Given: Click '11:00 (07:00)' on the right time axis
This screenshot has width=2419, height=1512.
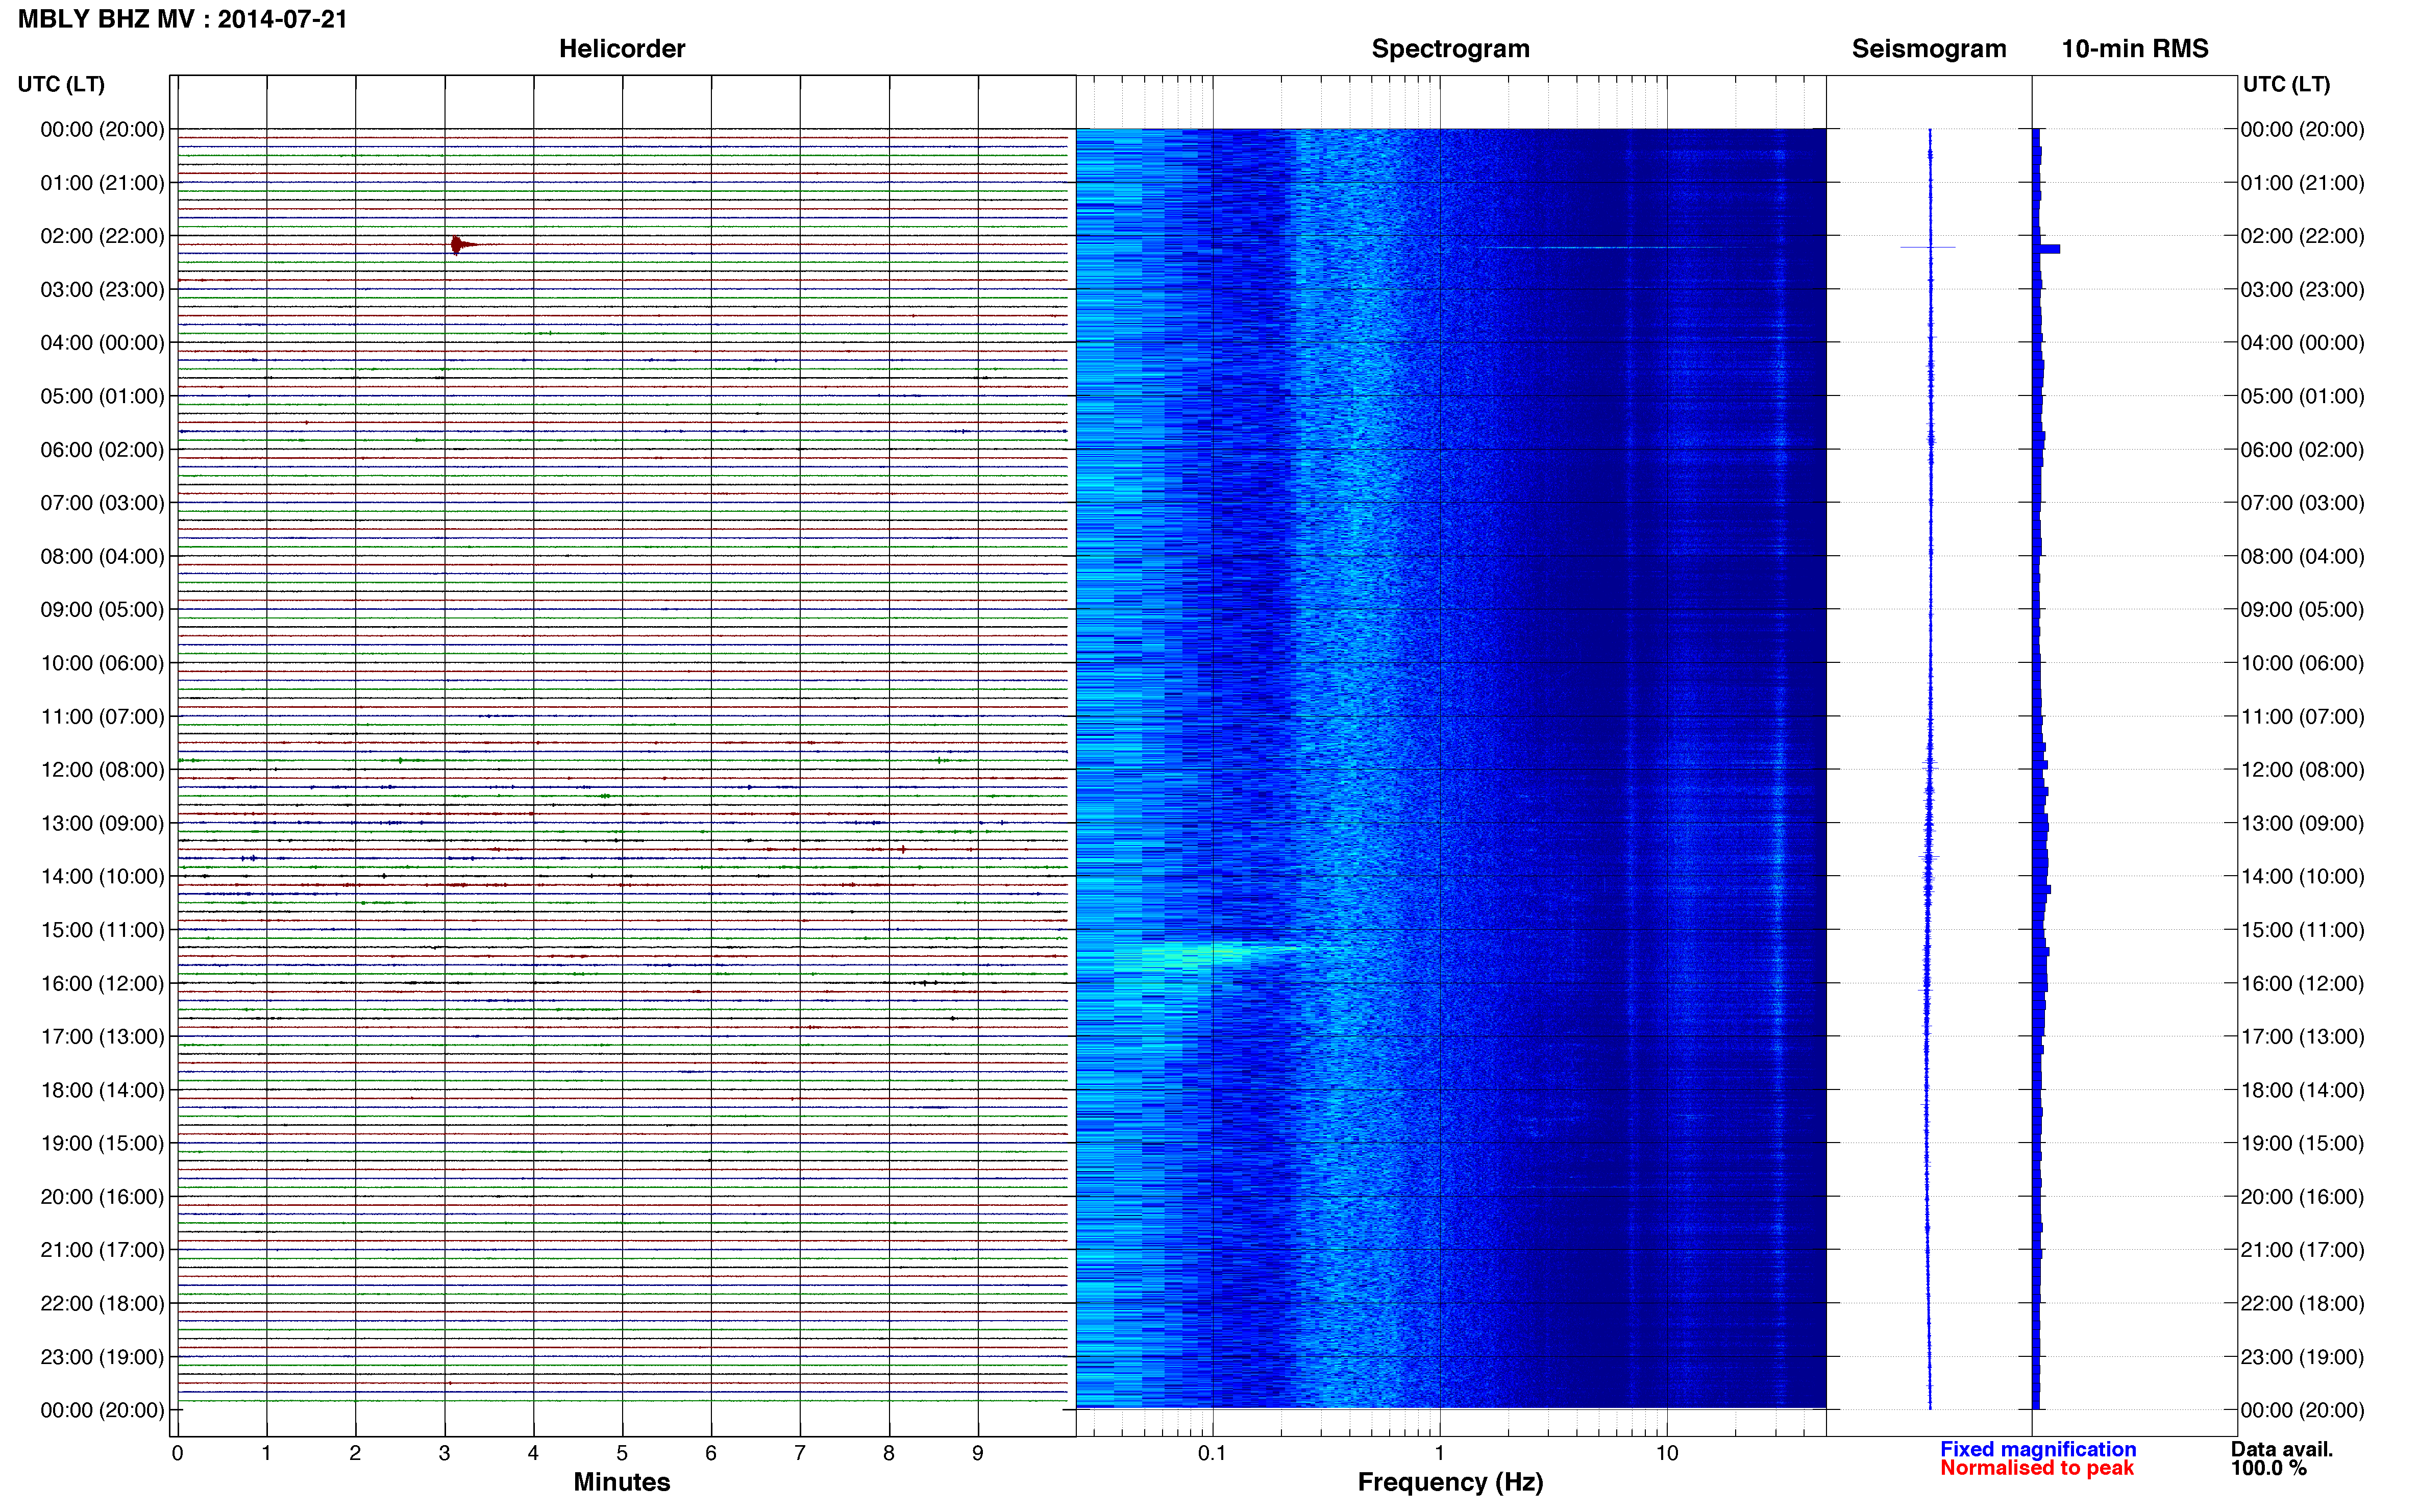Looking at the screenshot, I should click(x=2302, y=717).
